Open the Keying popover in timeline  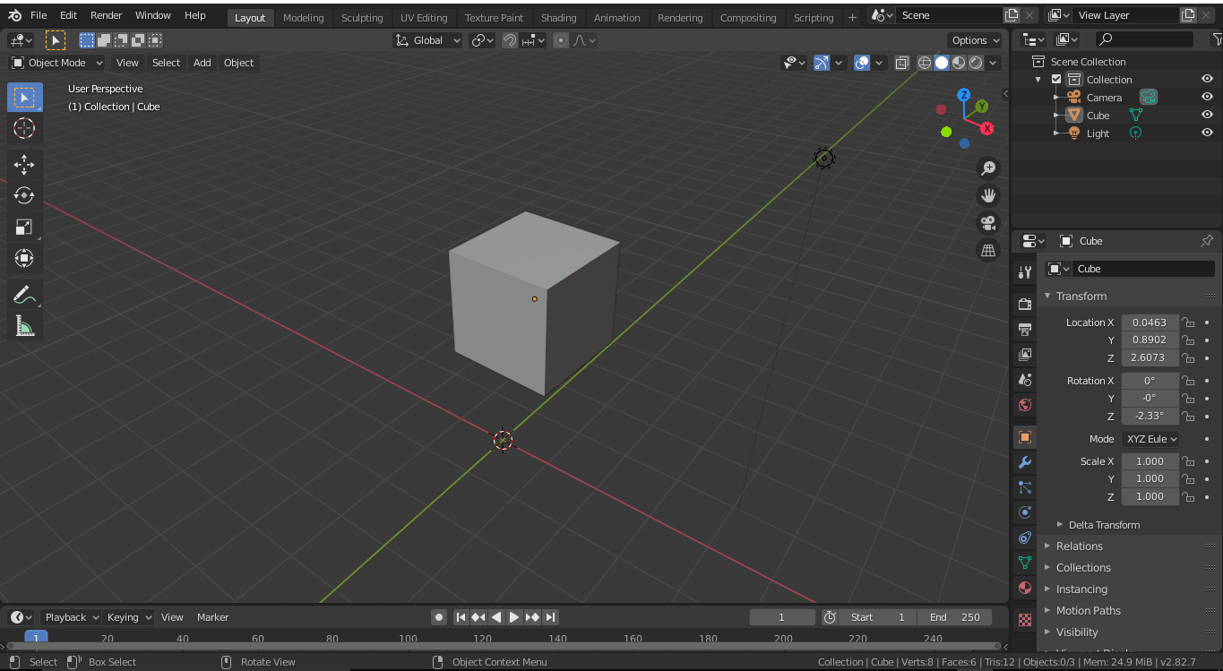click(130, 617)
